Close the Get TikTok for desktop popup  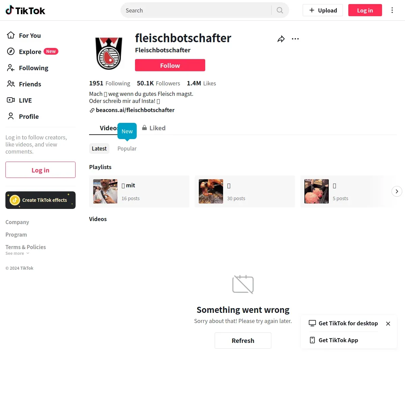pyautogui.click(x=388, y=324)
